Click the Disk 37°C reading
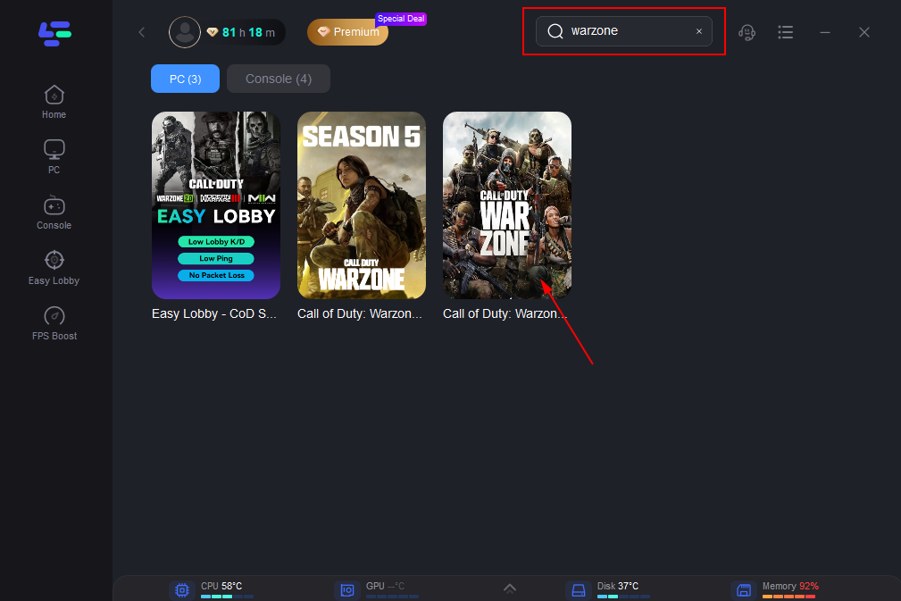Image resolution: width=901 pixels, height=601 pixels. (618, 586)
